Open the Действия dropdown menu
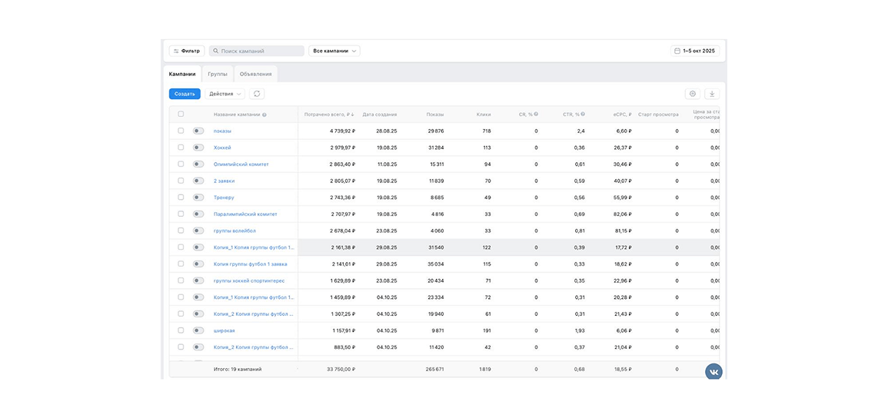Viewport: 888px width, 418px height. 224,94
